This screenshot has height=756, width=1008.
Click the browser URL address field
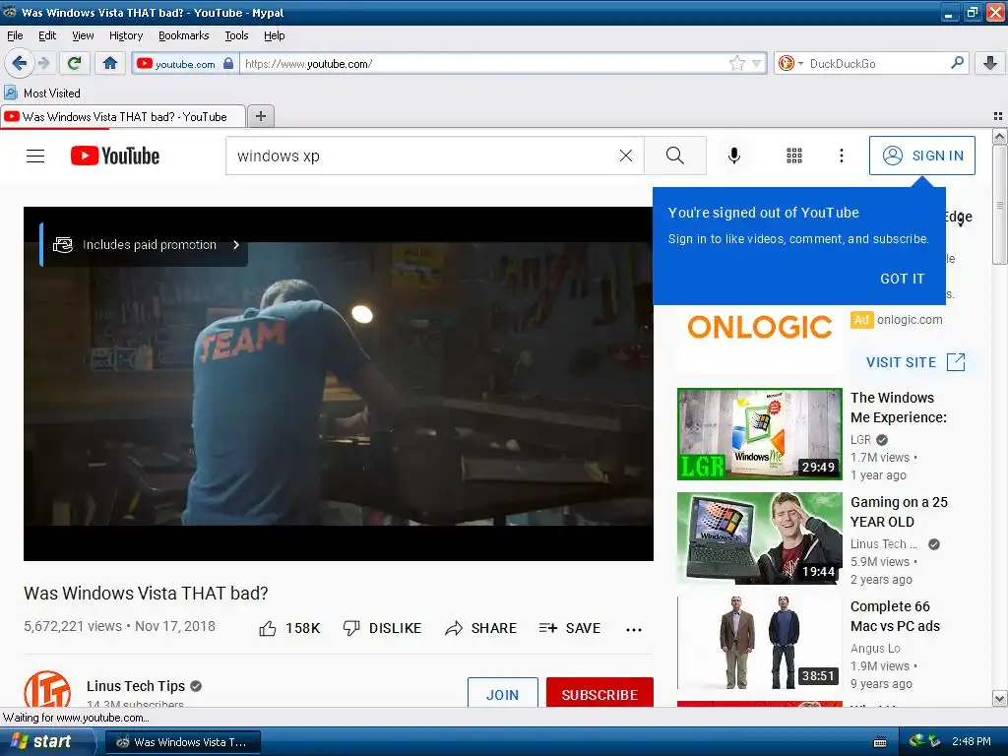click(485, 63)
